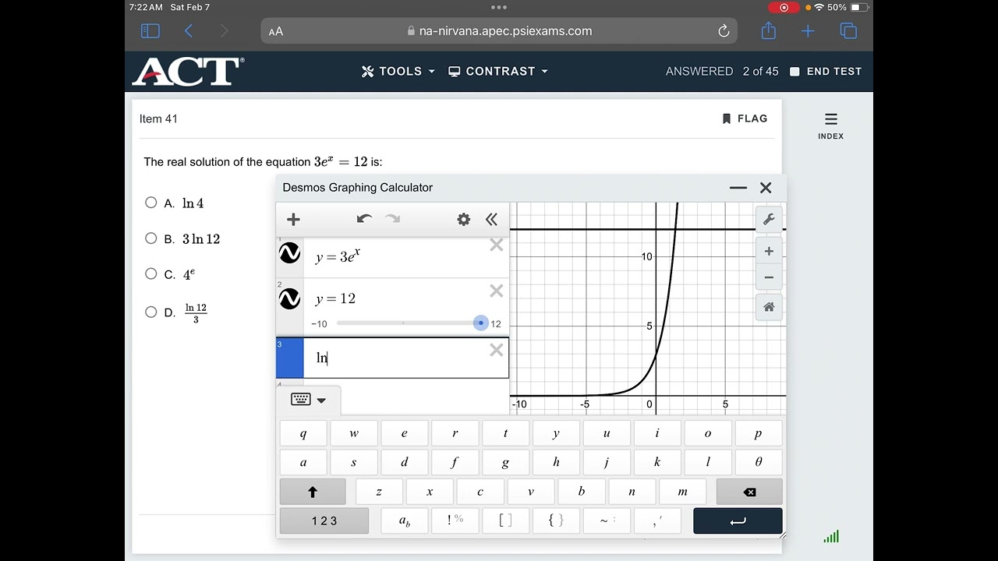Image resolution: width=998 pixels, height=561 pixels.
Task: Click the y=3e^x expression text
Action: (338, 256)
